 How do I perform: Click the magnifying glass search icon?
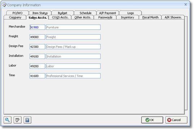pyautogui.click(x=8, y=120)
